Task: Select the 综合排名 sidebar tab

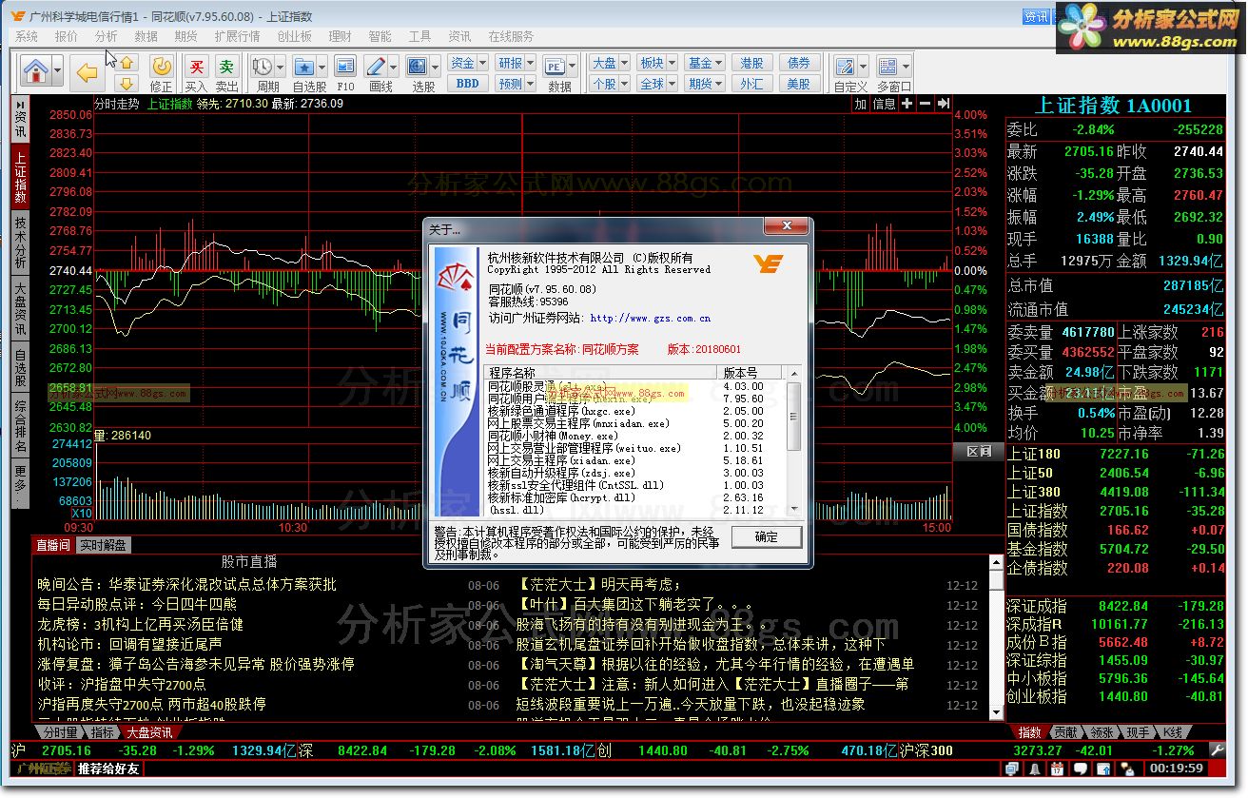Action: tap(21, 426)
